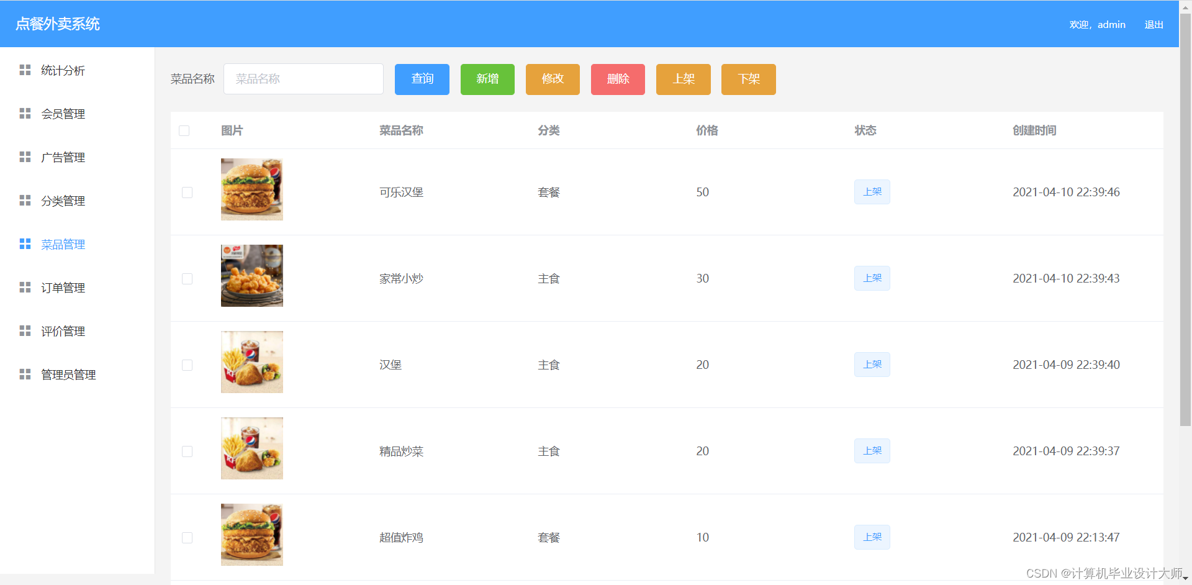The height and width of the screenshot is (585, 1192).
Task: Check the checkbox for 可乐汉堡 row
Action: [187, 193]
